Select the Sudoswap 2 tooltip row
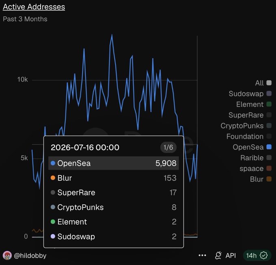Screen dimensions: 276x265 click(114, 237)
